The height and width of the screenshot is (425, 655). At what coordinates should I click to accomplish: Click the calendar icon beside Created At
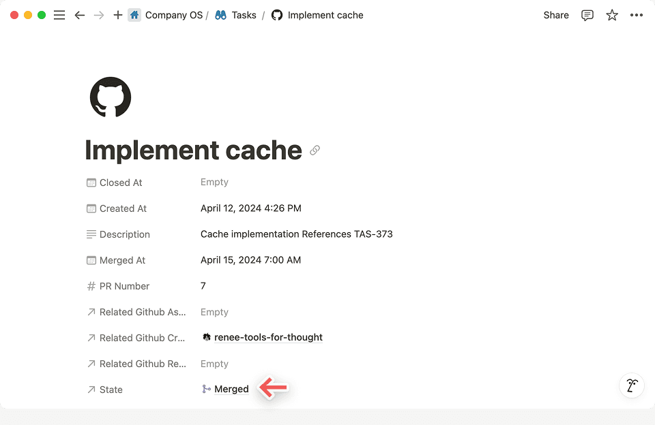[91, 208]
